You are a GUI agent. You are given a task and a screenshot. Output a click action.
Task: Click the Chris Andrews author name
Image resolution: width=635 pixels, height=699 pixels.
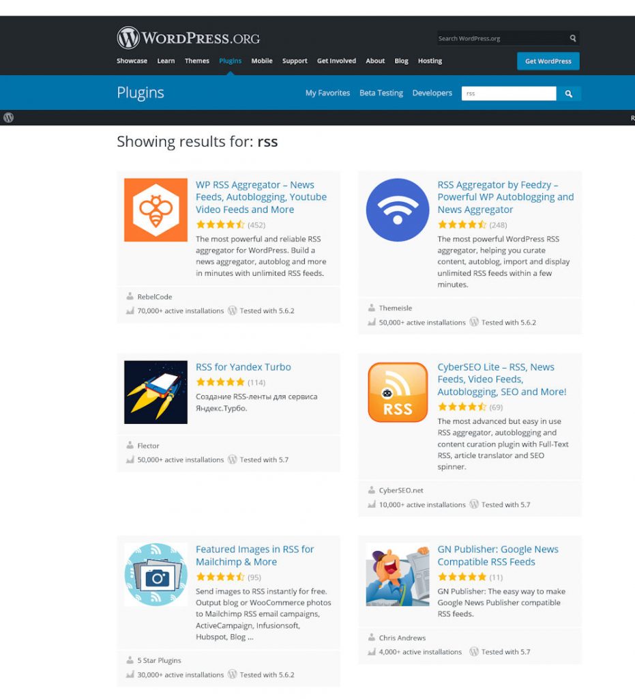tap(402, 638)
